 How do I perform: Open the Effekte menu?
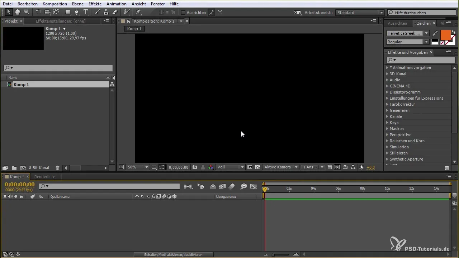pyautogui.click(x=95, y=4)
